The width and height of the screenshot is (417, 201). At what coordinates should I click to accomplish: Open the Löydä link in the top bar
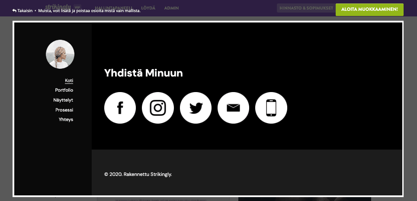(148, 8)
